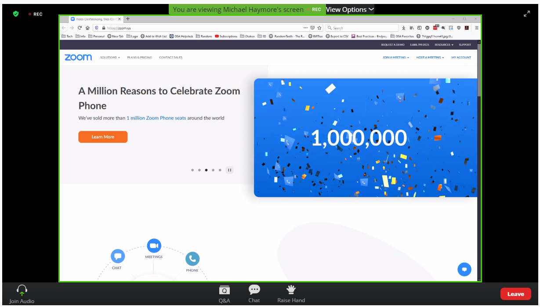Select the fifth carousel dot
540x307 pixels.
[220, 170]
